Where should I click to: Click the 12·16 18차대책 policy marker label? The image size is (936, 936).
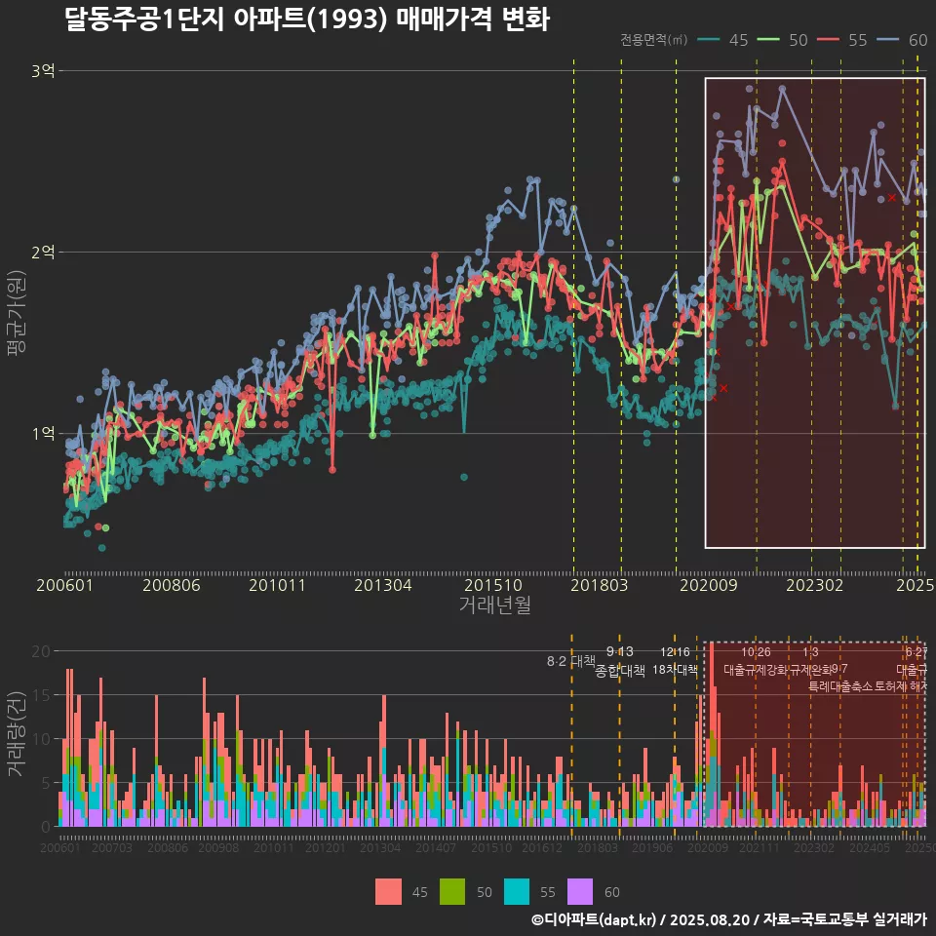[675, 661]
